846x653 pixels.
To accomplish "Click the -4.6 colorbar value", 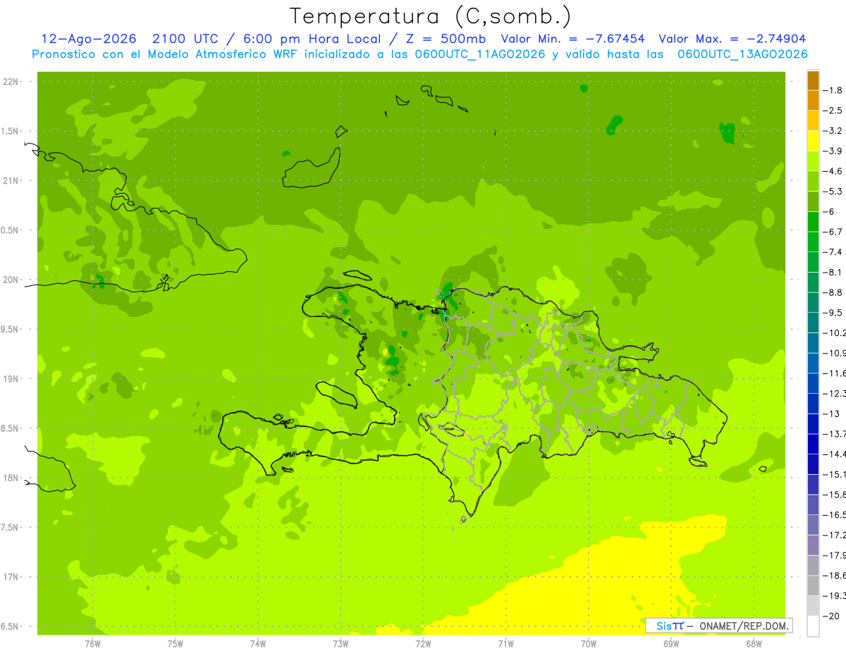I will (833, 171).
